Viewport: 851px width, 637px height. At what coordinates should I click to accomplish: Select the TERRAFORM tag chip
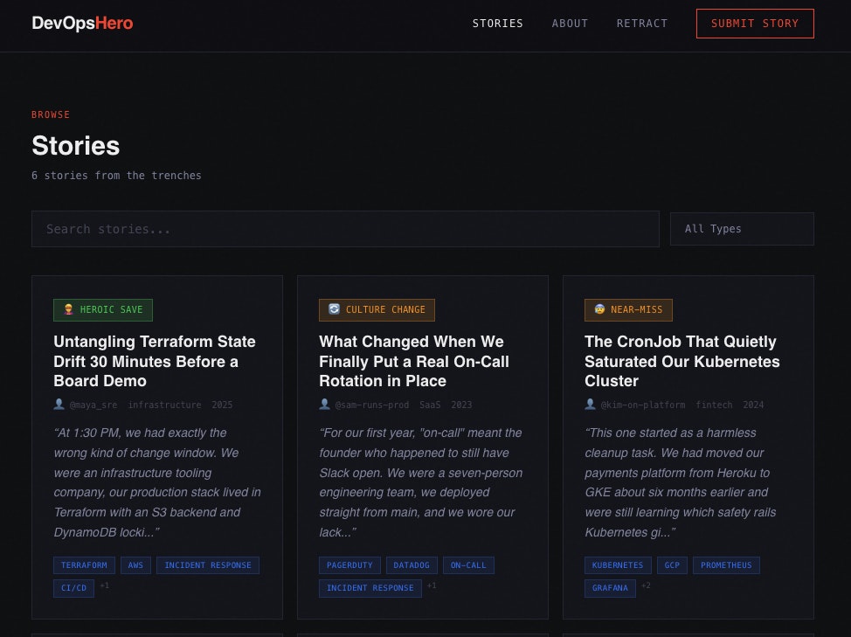84,565
